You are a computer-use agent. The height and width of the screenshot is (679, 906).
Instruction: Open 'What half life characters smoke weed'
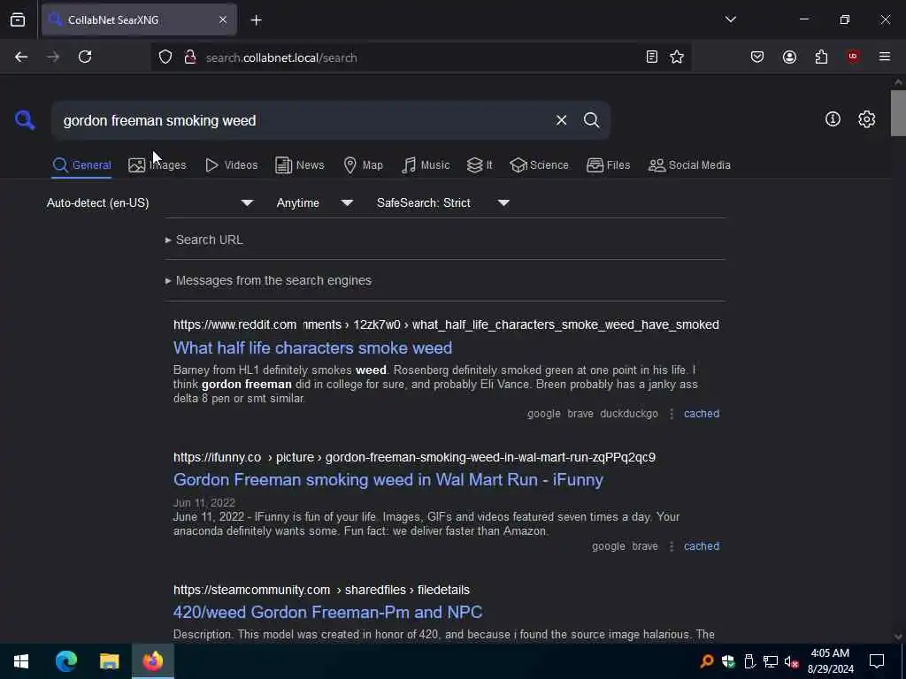coord(312,347)
